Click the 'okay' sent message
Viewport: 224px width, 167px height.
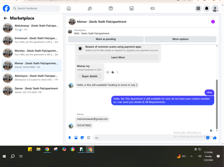pos(209,92)
